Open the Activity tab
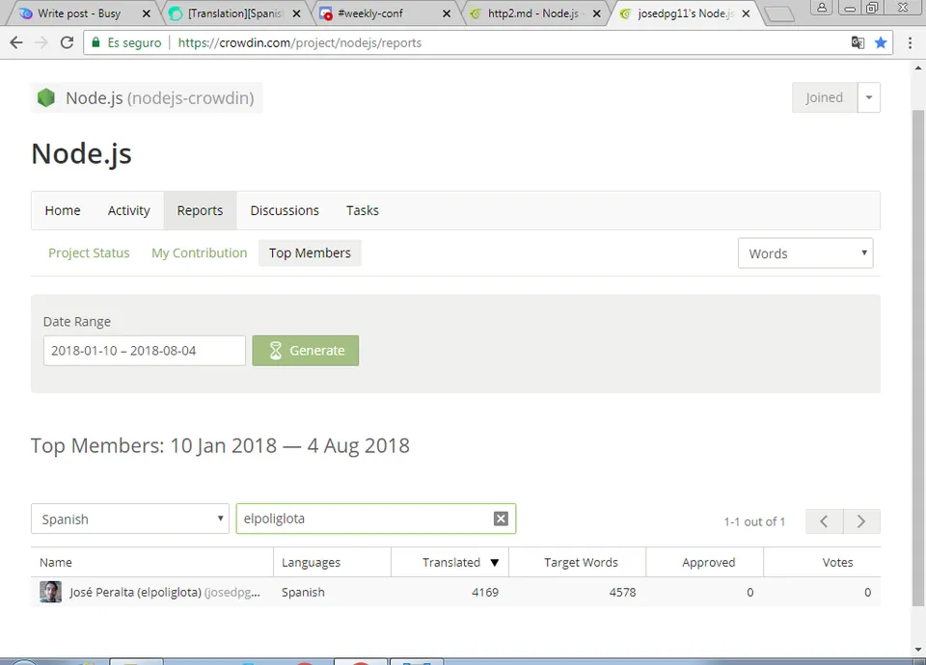This screenshot has height=665, width=926. (x=128, y=211)
